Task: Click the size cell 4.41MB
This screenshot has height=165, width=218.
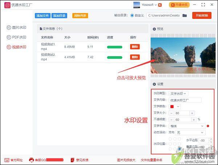Action: [69, 57]
